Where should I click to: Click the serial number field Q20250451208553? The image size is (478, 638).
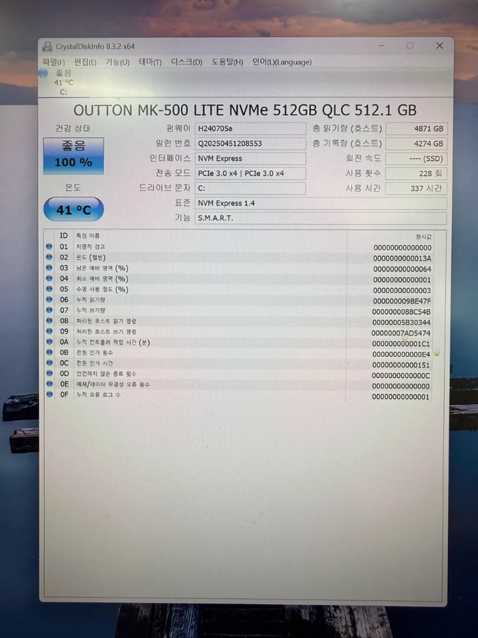click(x=250, y=143)
